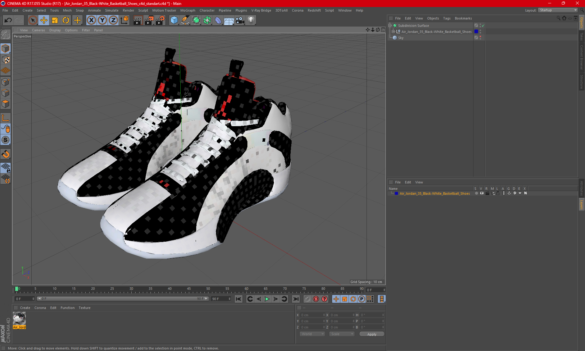
Task: Go to end of animation
Action: tap(296, 299)
